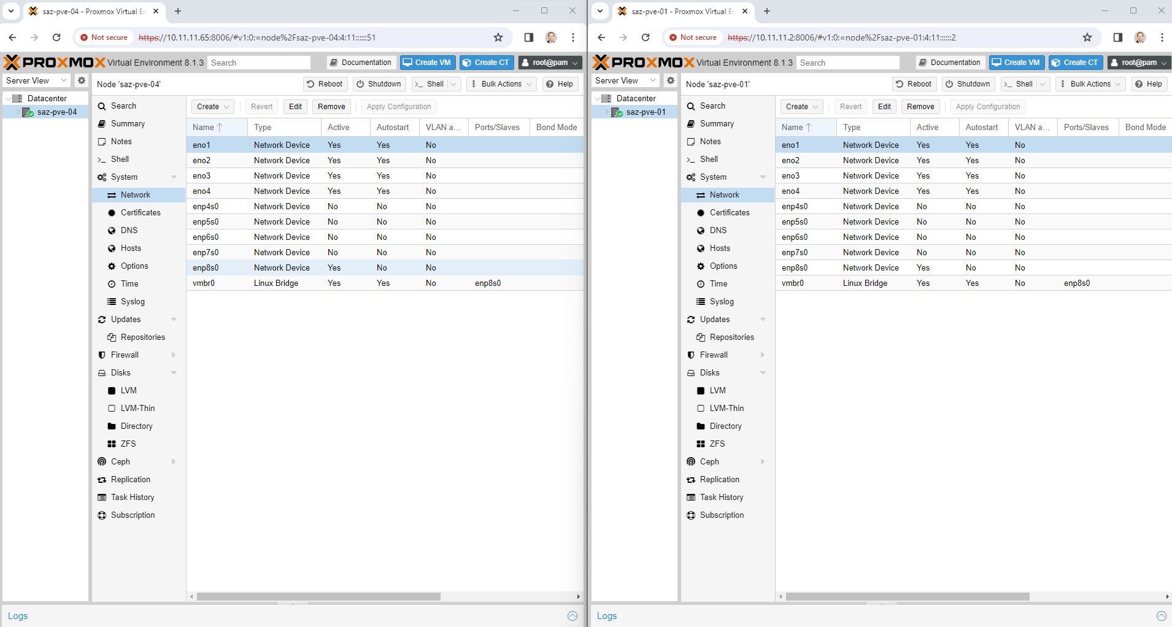
Task: Click Certificates icon item in left window
Action: click(112, 212)
